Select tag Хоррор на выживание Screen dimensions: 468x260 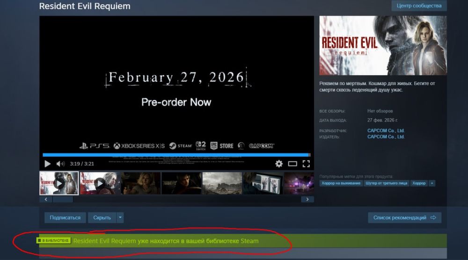[341, 183]
